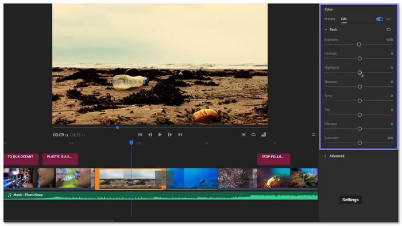Open fullscreen preview icon
Screen dimensions: 402x226
point(243,135)
